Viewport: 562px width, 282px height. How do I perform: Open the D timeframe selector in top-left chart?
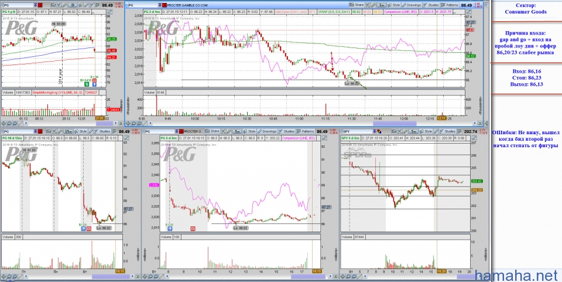(x=73, y=5)
